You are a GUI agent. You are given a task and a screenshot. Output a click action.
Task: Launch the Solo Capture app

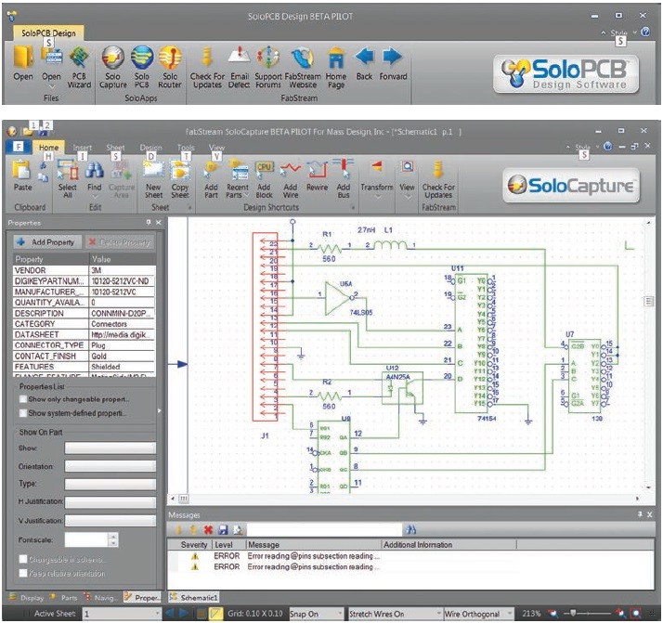[113, 68]
